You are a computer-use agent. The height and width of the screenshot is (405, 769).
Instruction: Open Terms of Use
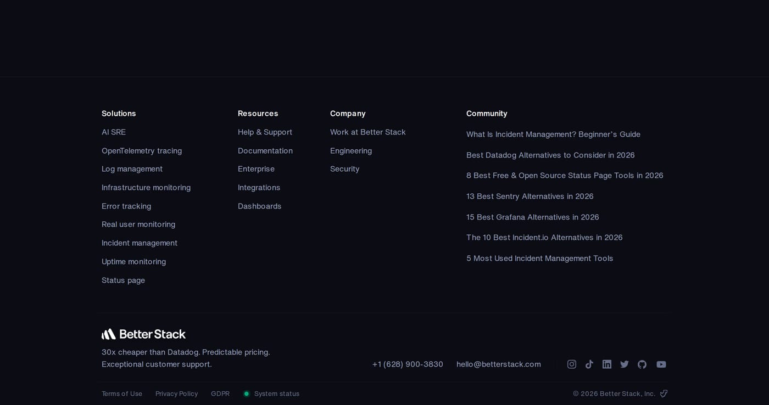[x=122, y=393]
